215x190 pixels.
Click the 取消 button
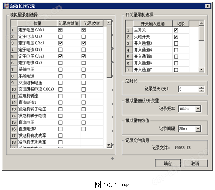tap(195, 163)
